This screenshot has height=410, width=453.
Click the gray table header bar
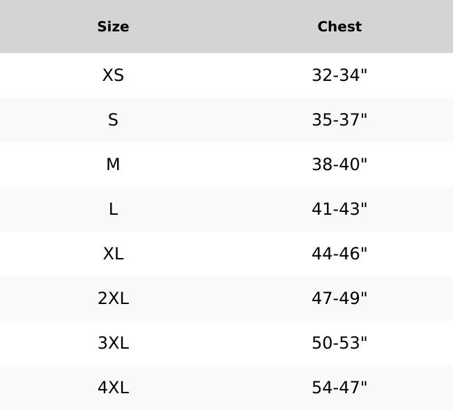(227, 26)
